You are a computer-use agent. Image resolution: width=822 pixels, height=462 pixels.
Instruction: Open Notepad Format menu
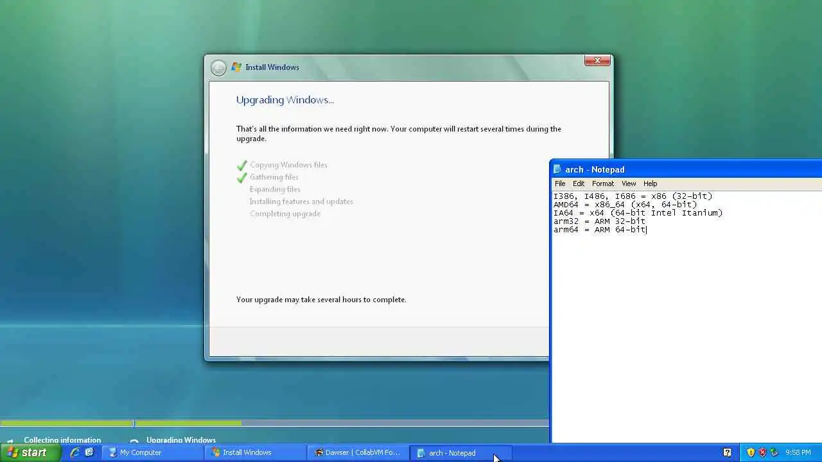tap(603, 184)
